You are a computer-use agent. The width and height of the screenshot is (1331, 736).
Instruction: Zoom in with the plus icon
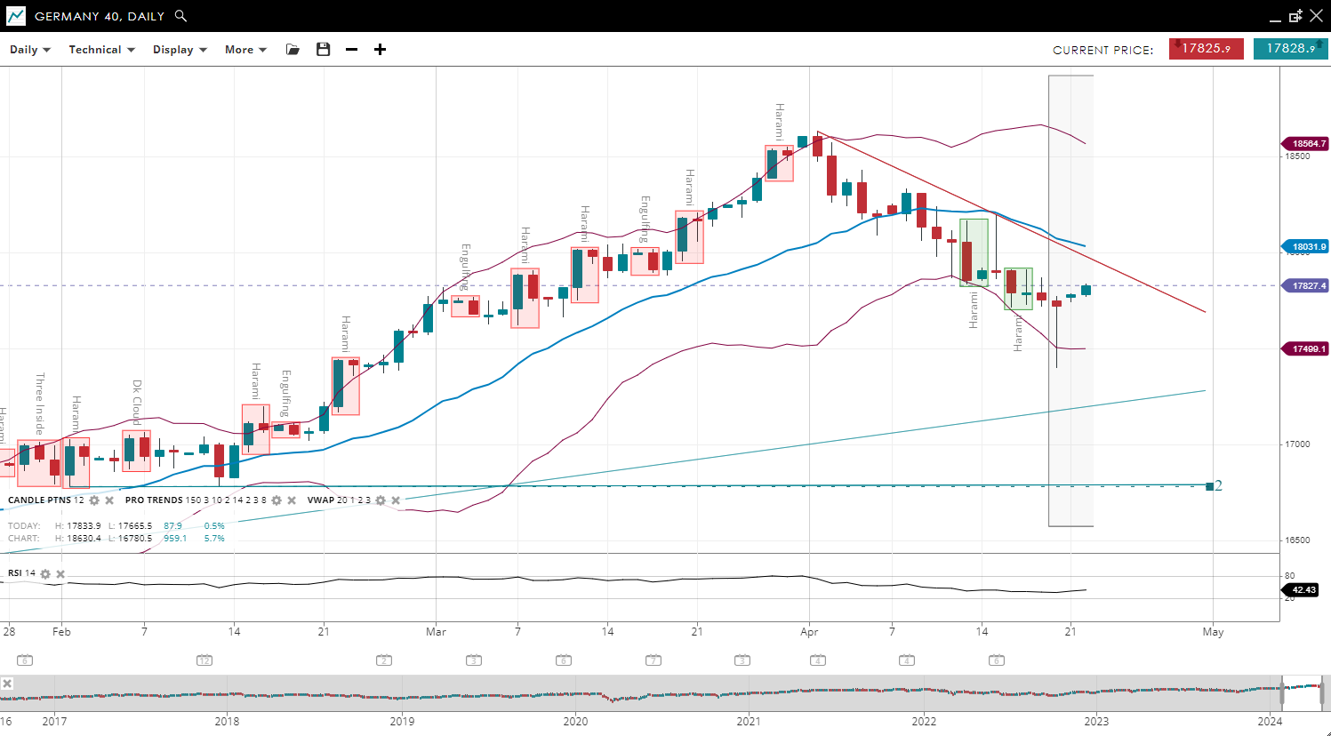381,50
